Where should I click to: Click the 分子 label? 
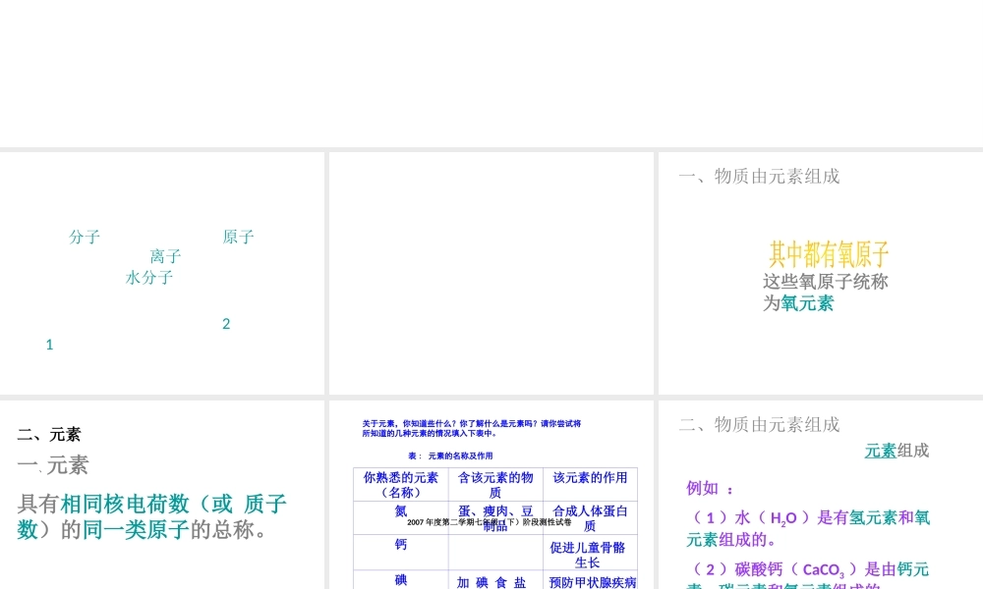coord(84,237)
